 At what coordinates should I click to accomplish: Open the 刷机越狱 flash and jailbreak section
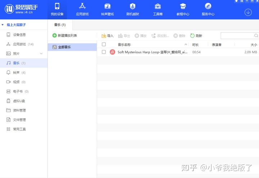tap(133, 9)
